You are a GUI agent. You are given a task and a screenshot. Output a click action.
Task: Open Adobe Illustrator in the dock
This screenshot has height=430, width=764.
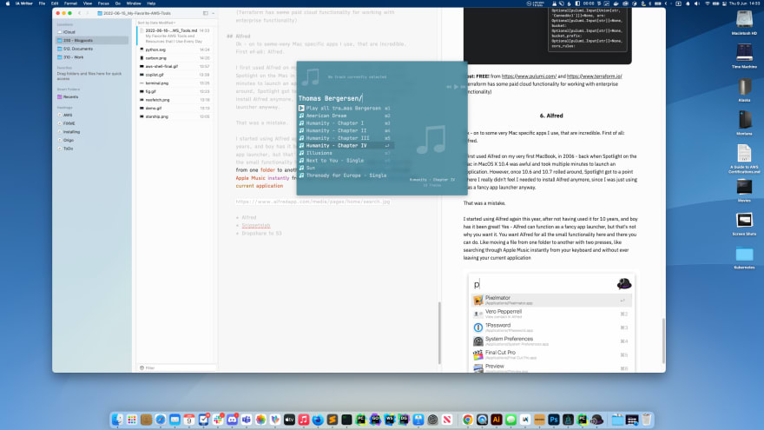tap(497, 420)
